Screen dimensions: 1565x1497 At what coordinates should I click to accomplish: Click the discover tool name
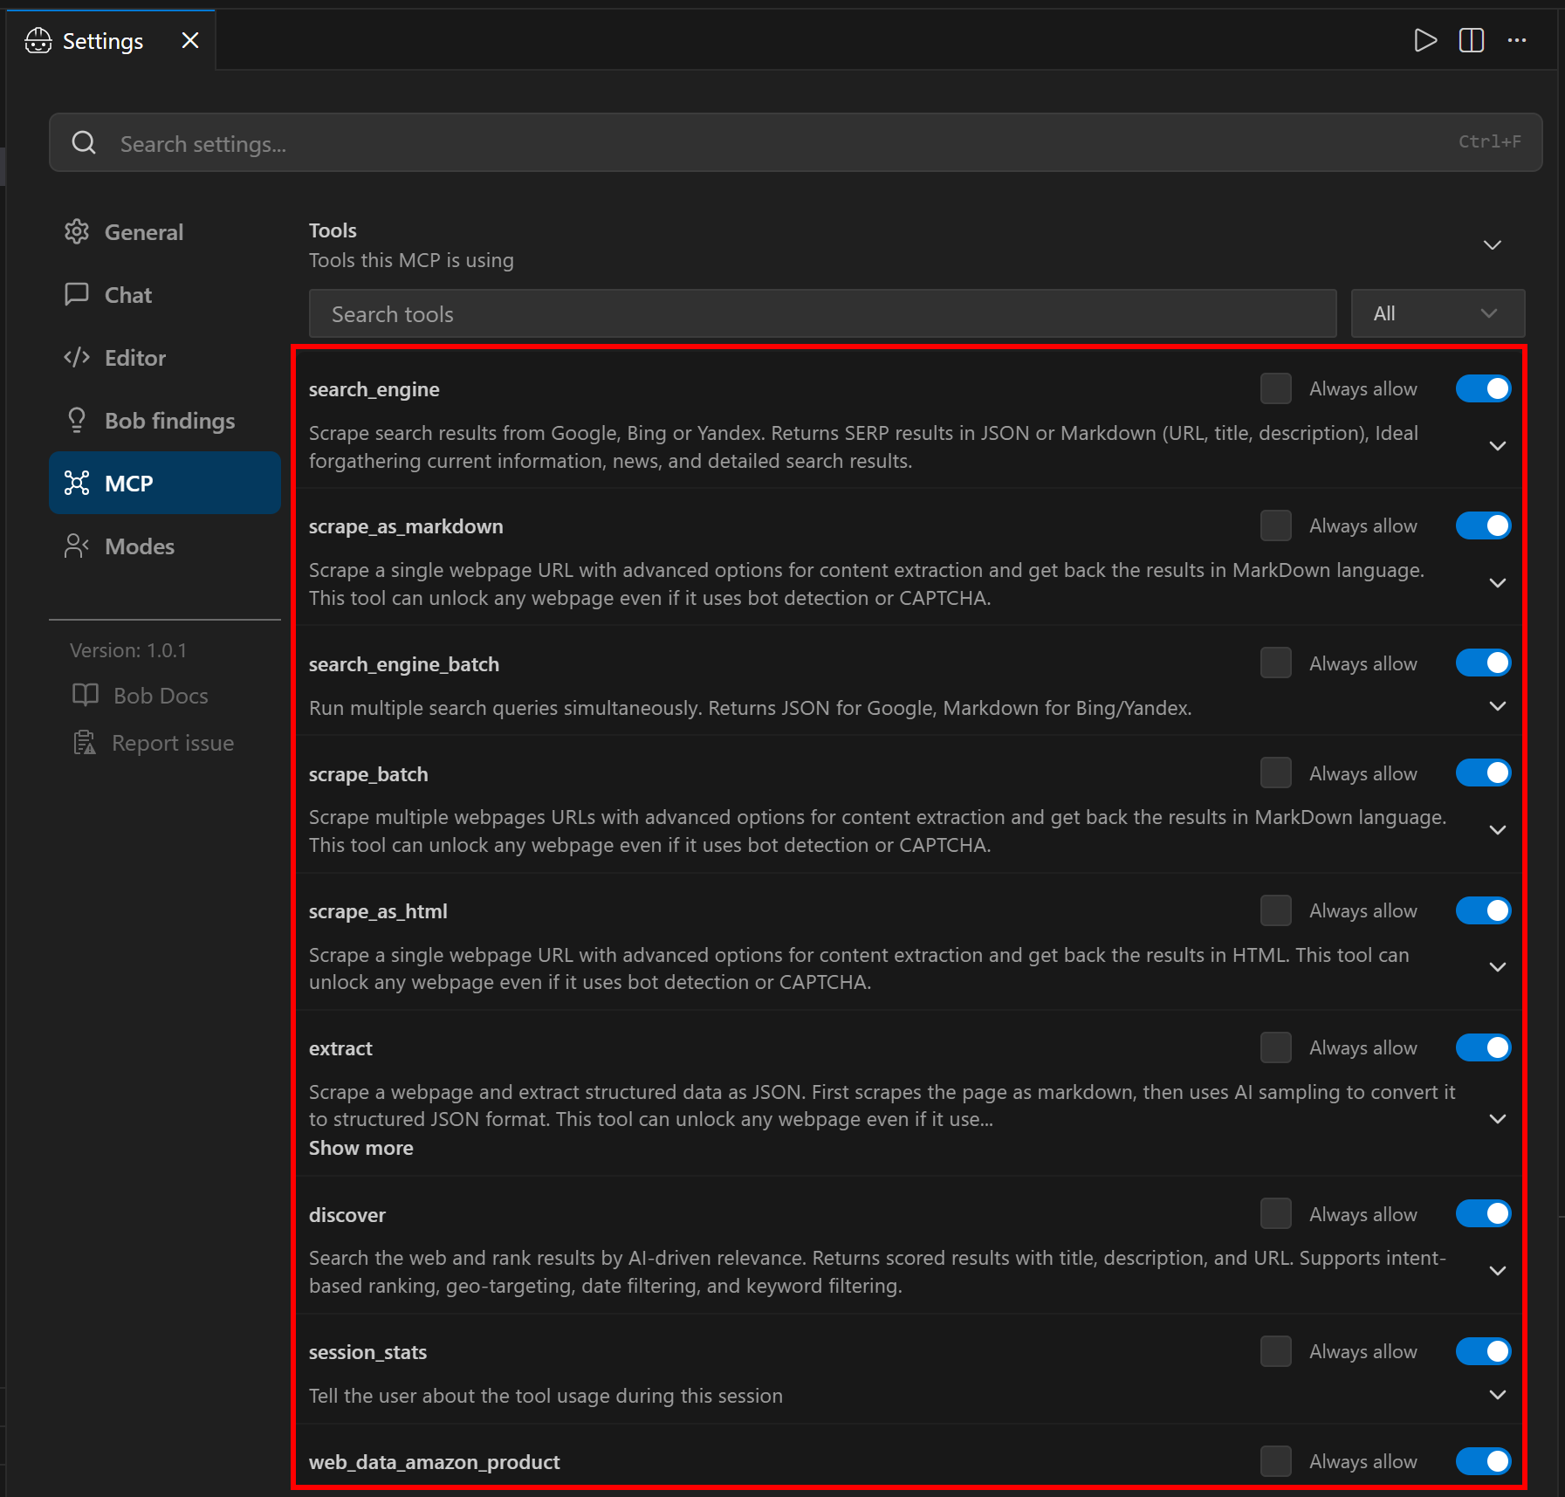pyautogui.click(x=347, y=1215)
